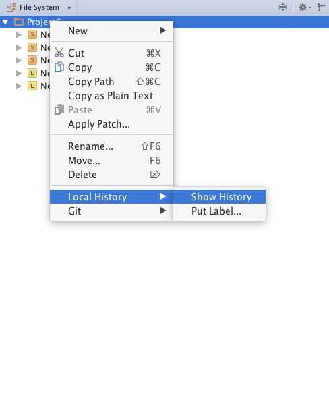Image resolution: width=329 pixels, height=417 pixels.
Task: Collapse the Project root node
Action: click(x=5, y=22)
